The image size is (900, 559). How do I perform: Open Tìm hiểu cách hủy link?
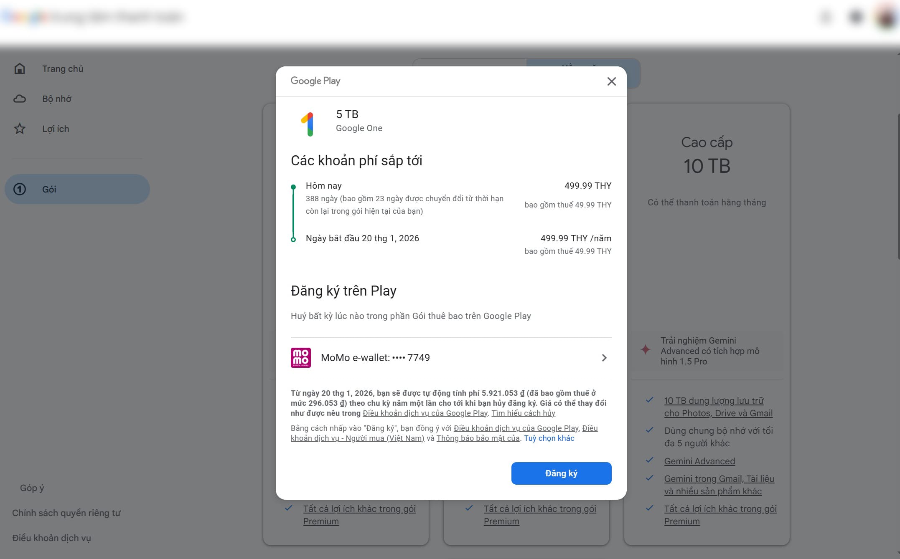click(x=523, y=413)
